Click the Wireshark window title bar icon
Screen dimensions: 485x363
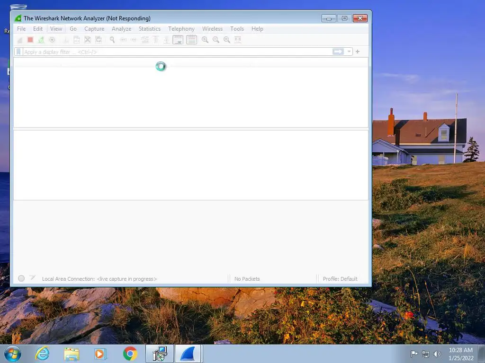click(18, 18)
